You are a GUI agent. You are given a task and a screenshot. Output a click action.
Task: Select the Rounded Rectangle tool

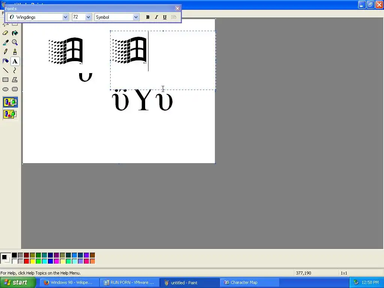pos(15,89)
